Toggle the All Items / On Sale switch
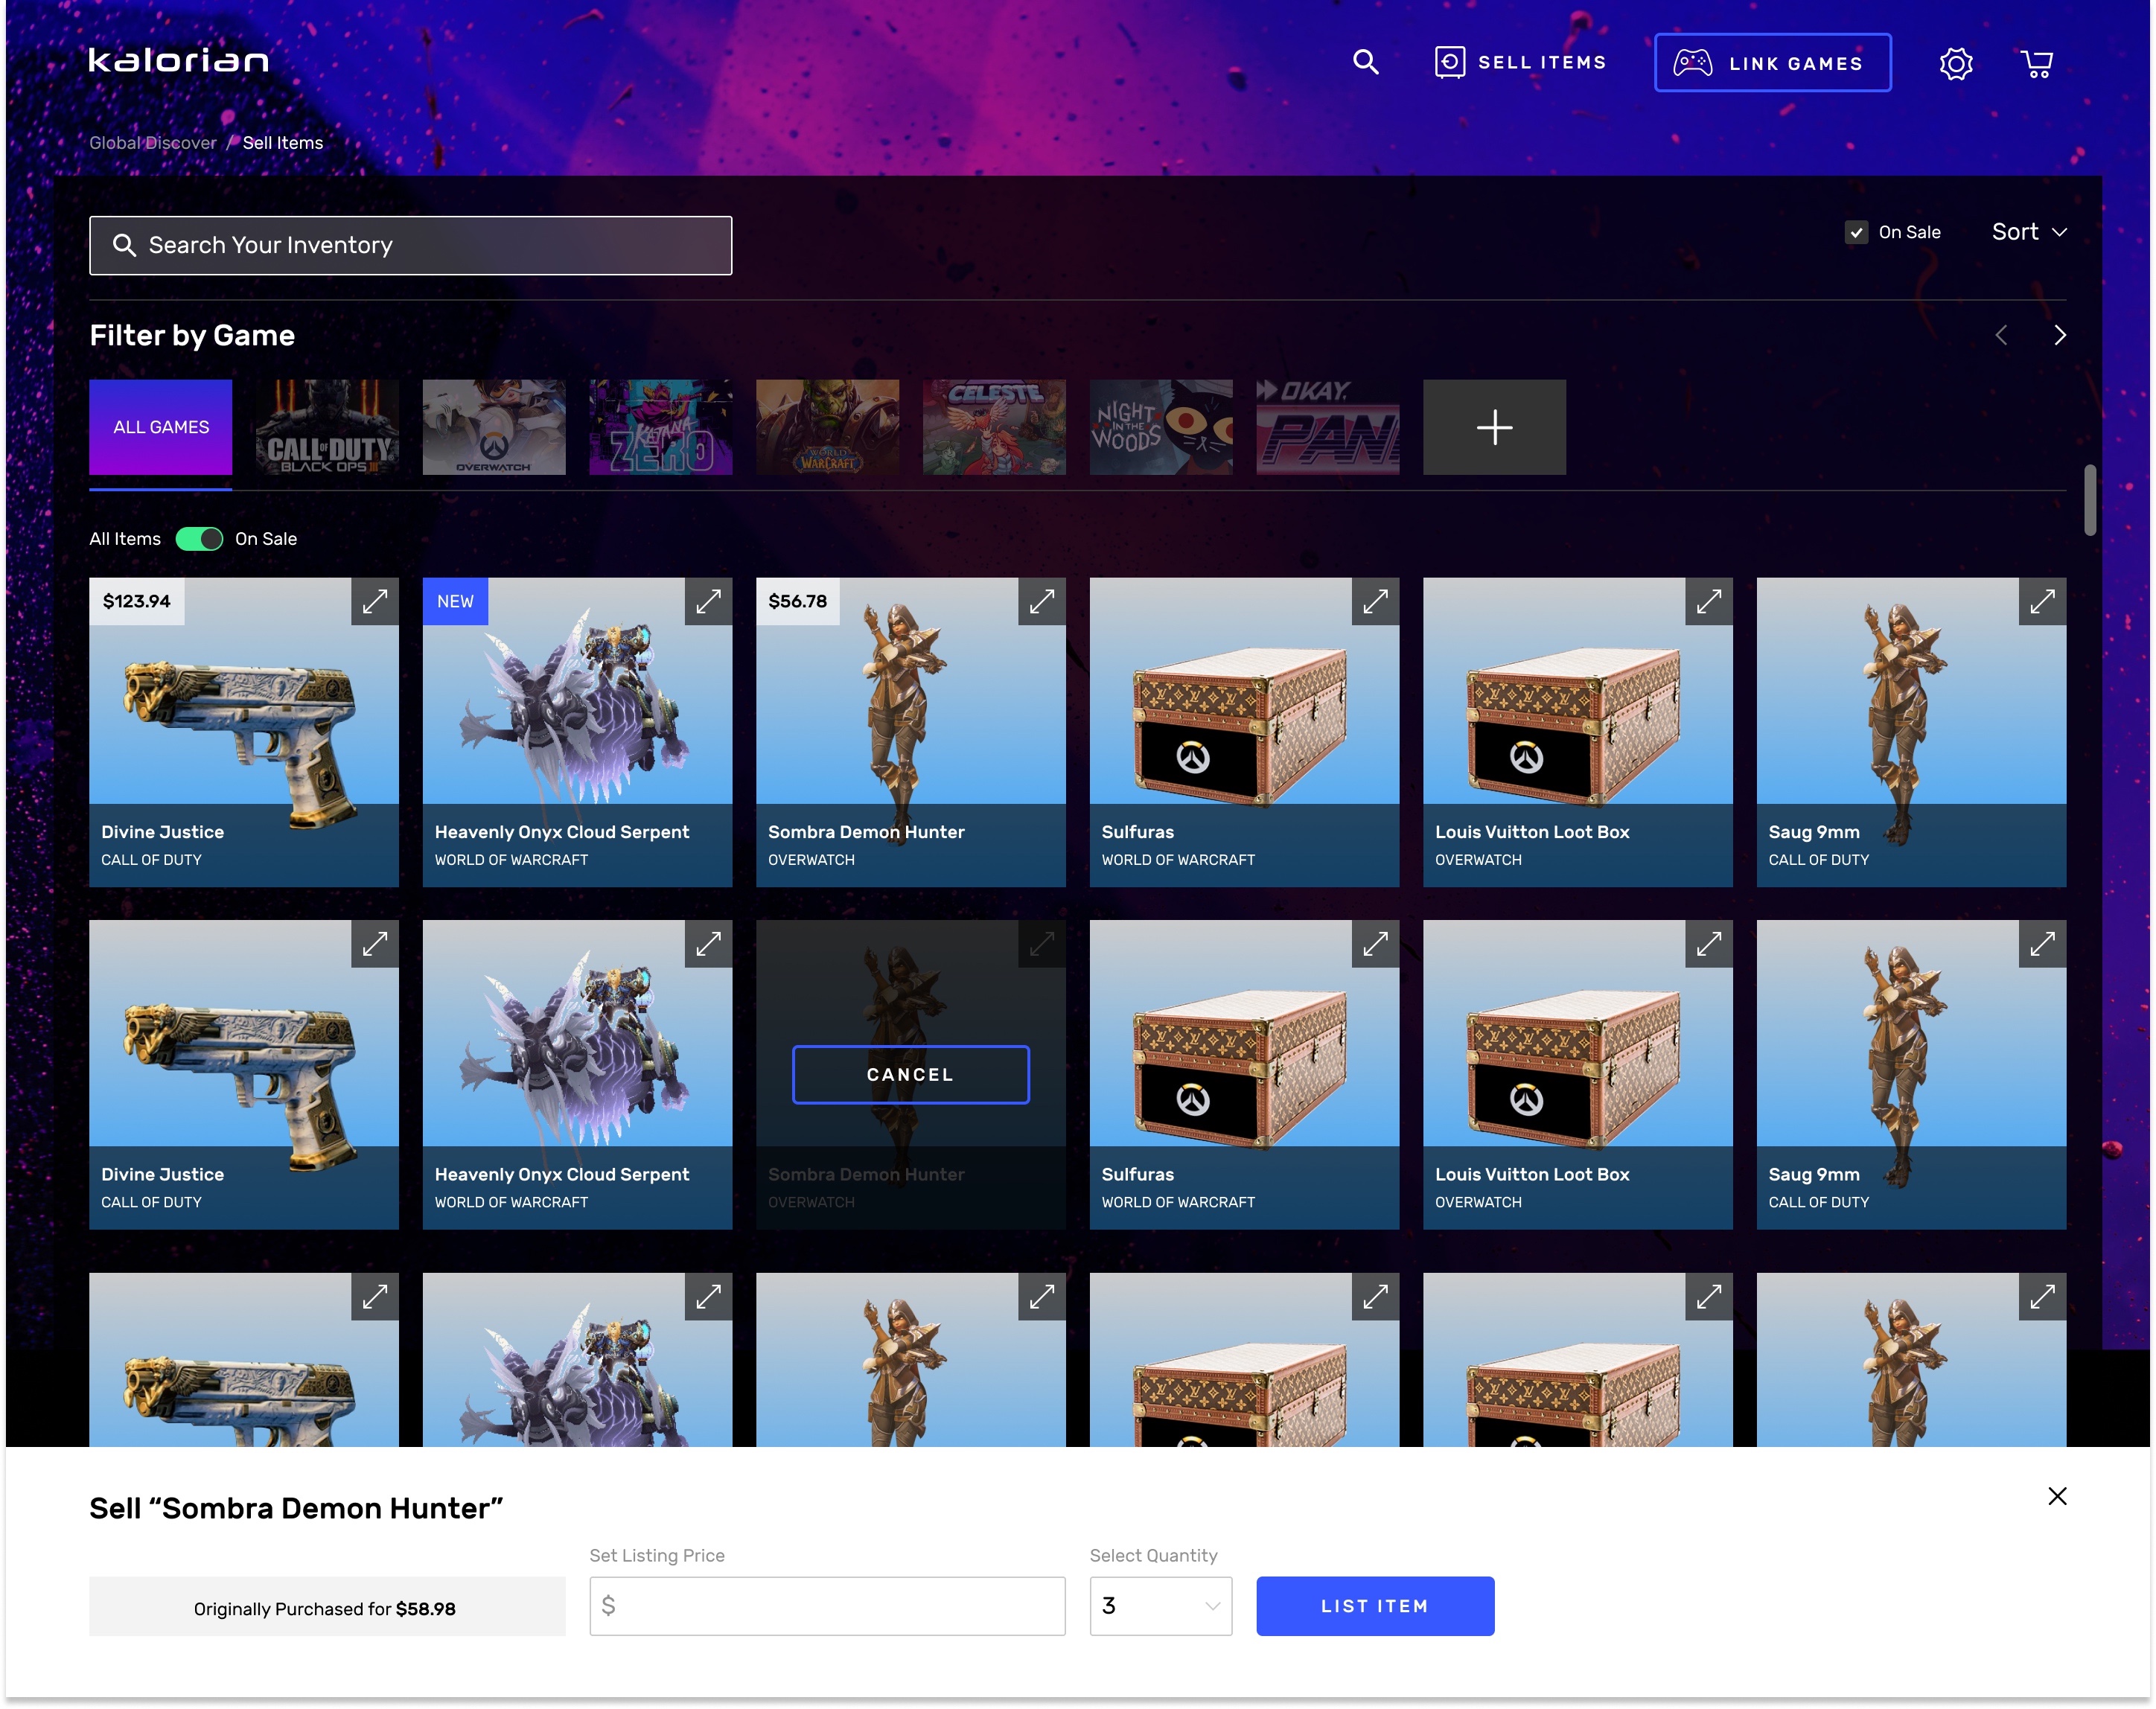2156x1709 pixels. (199, 538)
